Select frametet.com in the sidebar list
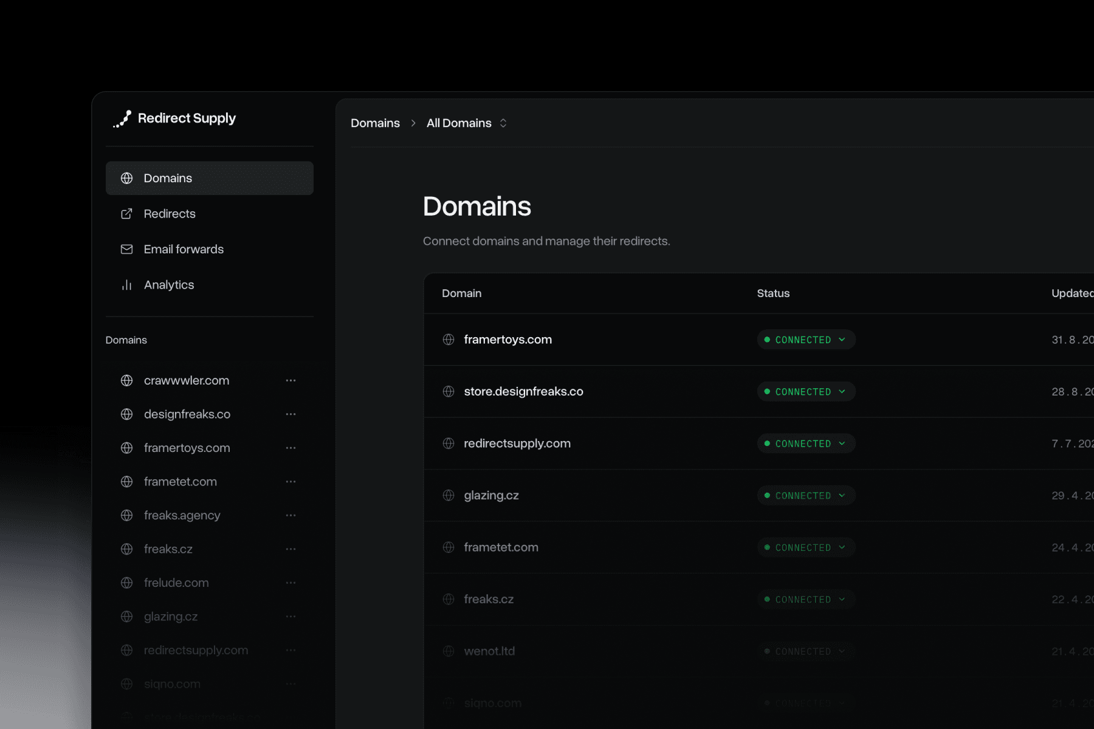 [181, 482]
